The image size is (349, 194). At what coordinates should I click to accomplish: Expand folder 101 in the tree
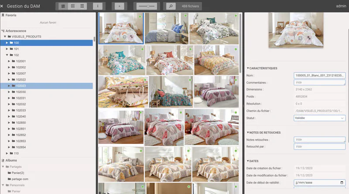(7, 49)
